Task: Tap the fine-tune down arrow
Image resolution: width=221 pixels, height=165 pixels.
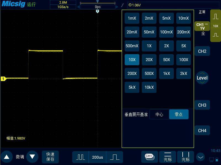Action: click(x=32, y=157)
